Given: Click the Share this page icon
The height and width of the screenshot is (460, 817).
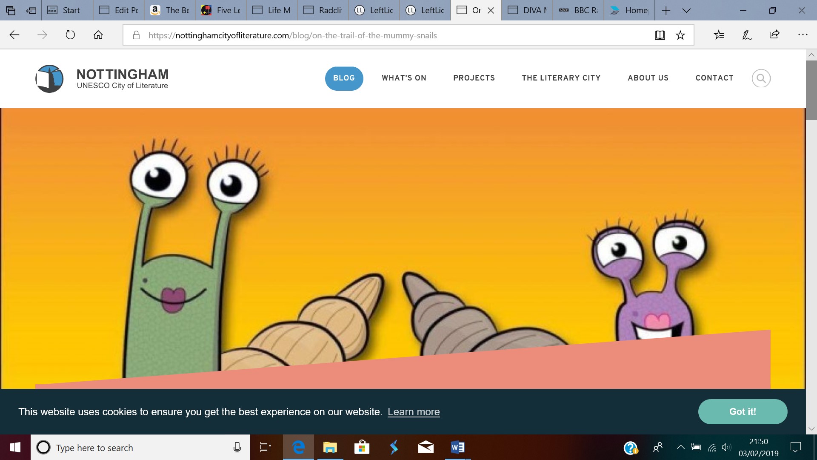Looking at the screenshot, I should (x=774, y=35).
